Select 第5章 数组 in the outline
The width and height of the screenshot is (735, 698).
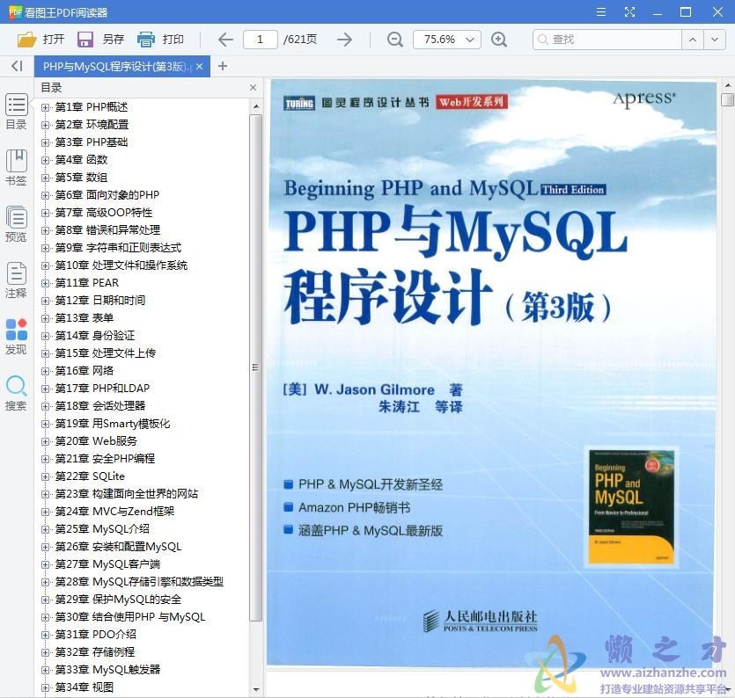pos(82,178)
